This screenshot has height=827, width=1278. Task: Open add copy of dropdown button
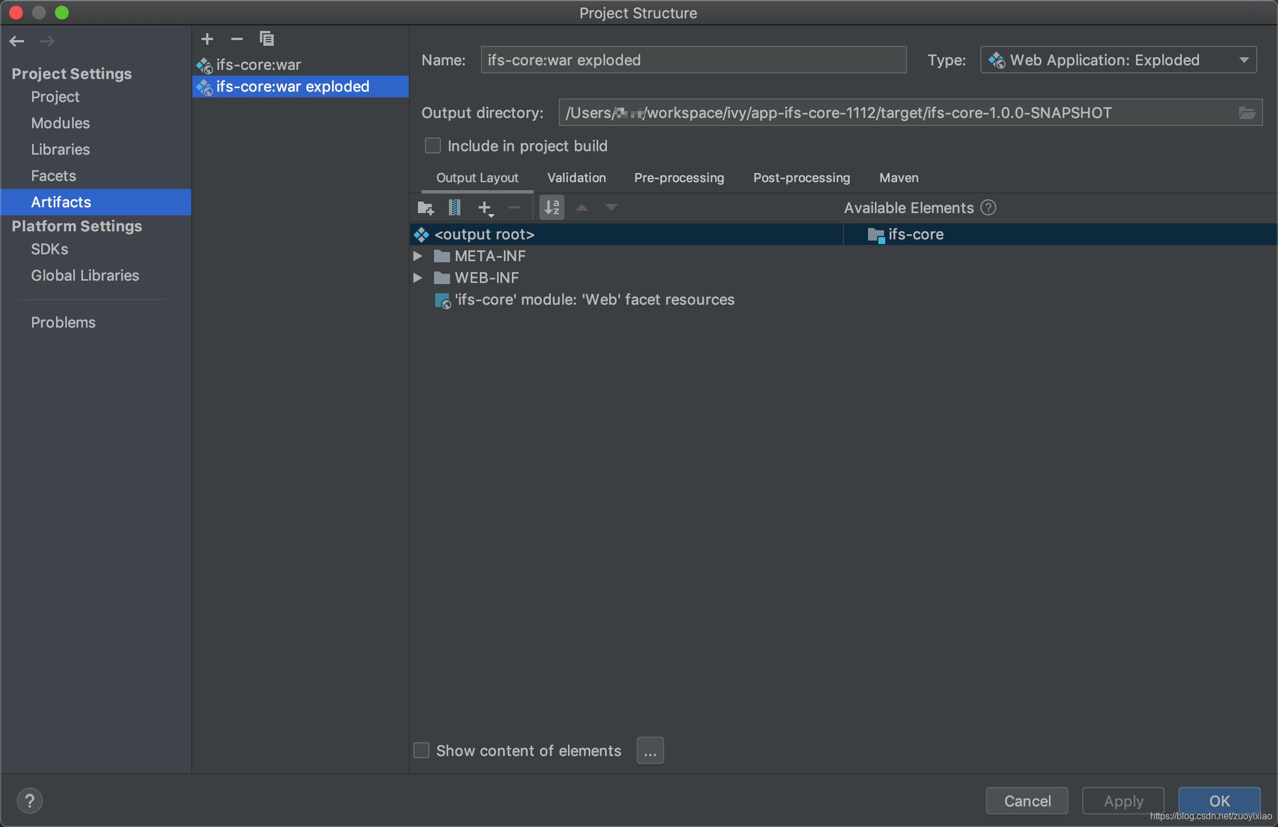tap(486, 207)
